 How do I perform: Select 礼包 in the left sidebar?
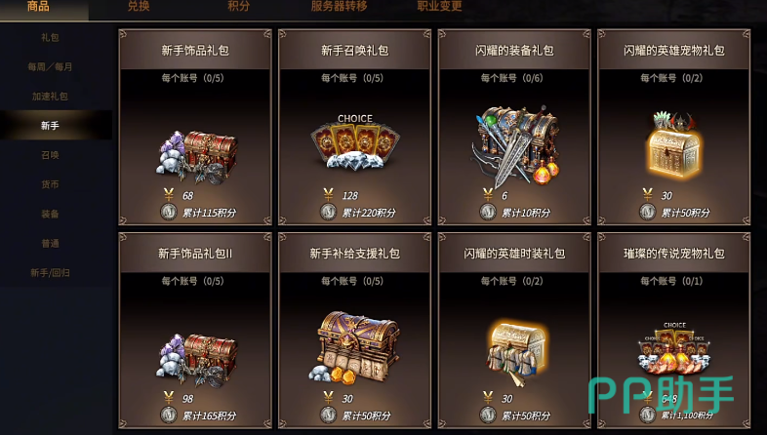[50, 37]
